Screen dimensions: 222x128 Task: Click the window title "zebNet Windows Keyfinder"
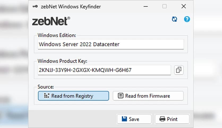(x=71, y=7)
